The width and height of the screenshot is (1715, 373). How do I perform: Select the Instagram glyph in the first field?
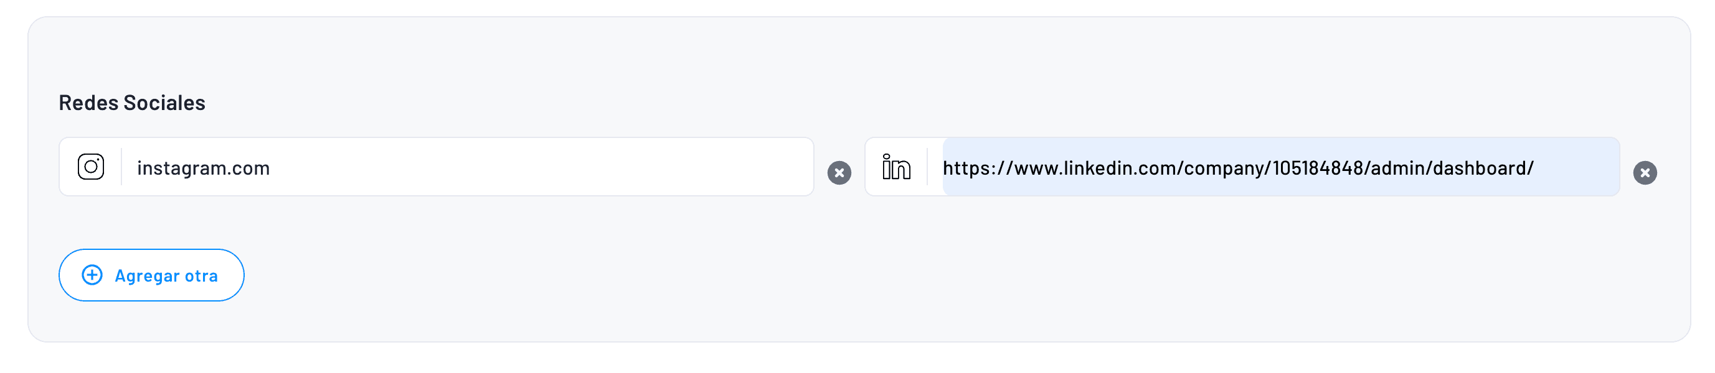click(x=90, y=167)
